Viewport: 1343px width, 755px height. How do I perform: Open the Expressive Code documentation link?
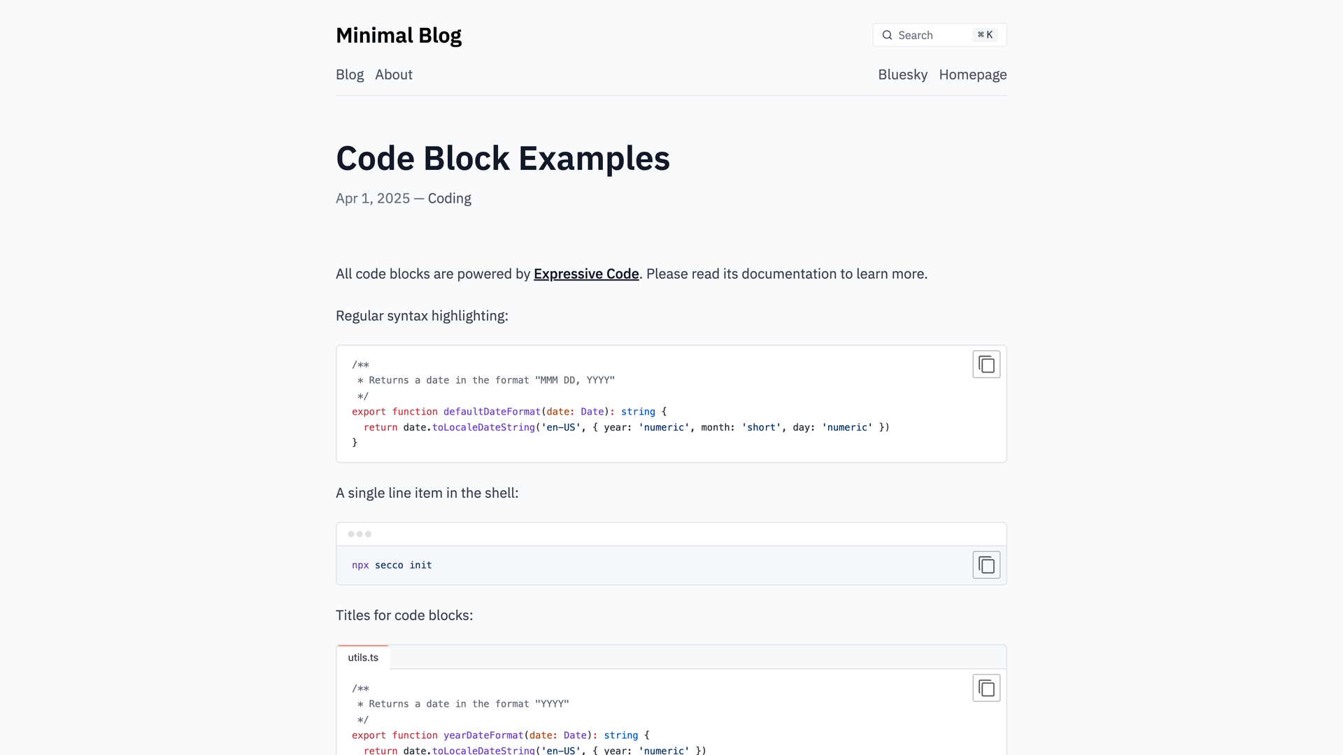(x=586, y=274)
